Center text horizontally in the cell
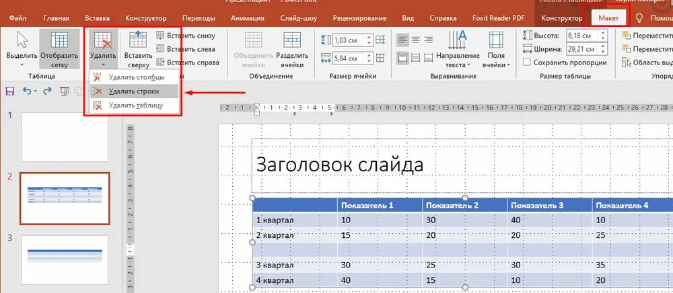Image resolution: width=673 pixels, height=293 pixels. 415,40
